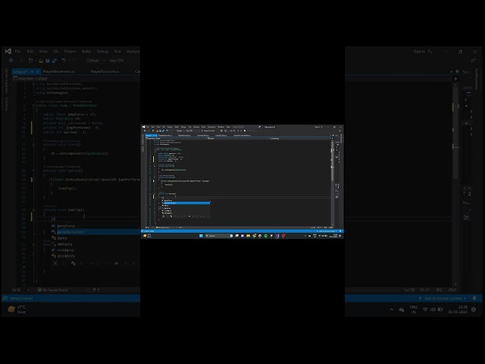
Task: Open Git menu in large dimmed Visual Studio
Action: click(56, 52)
